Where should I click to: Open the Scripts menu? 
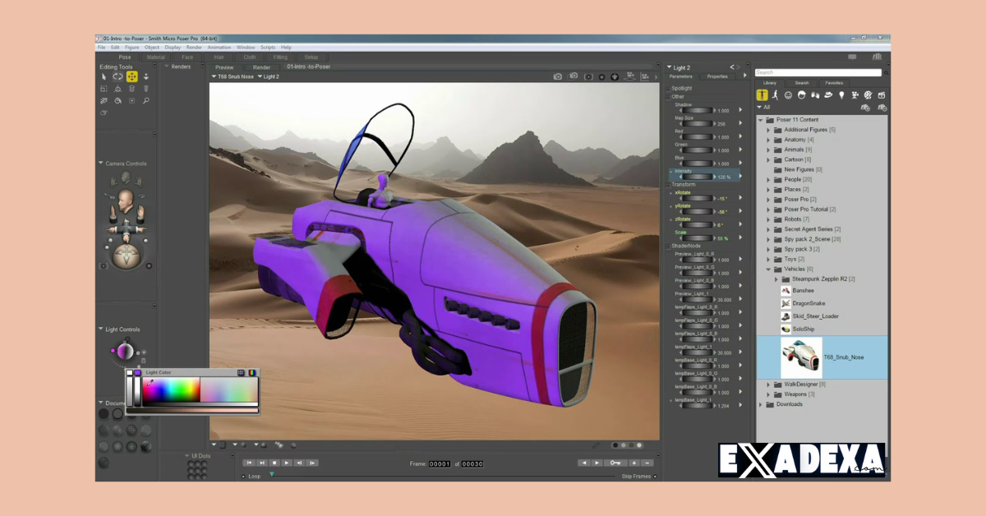pyautogui.click(x=266, y=47)
